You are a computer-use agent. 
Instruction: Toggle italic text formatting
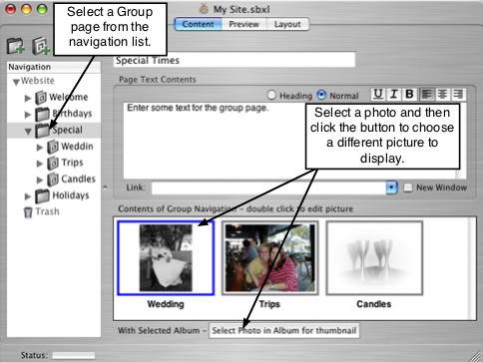(393, 95)
